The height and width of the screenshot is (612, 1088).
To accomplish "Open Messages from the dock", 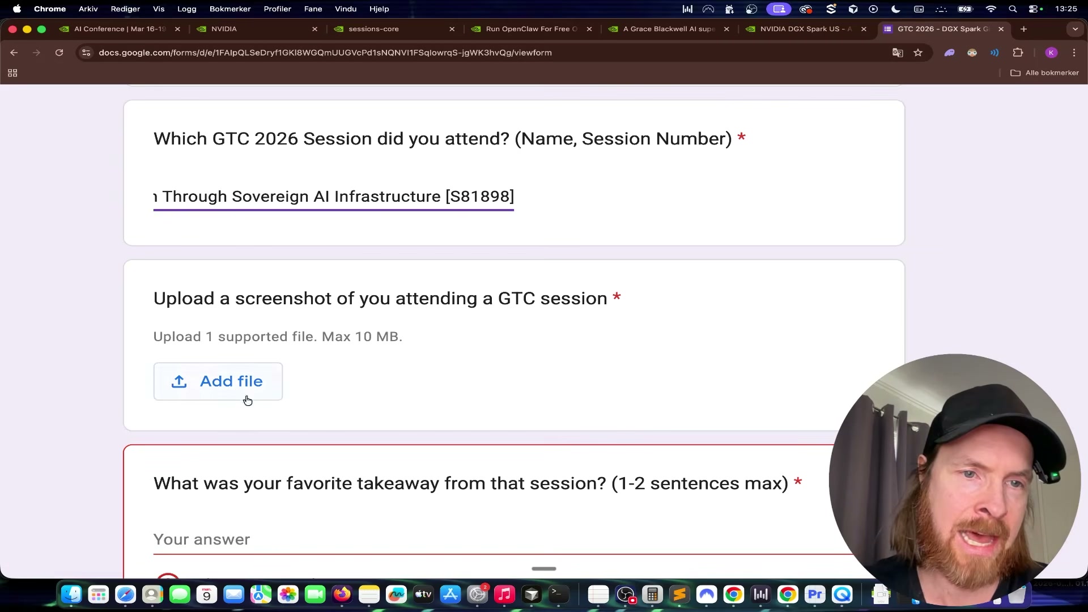I will 180,594.
